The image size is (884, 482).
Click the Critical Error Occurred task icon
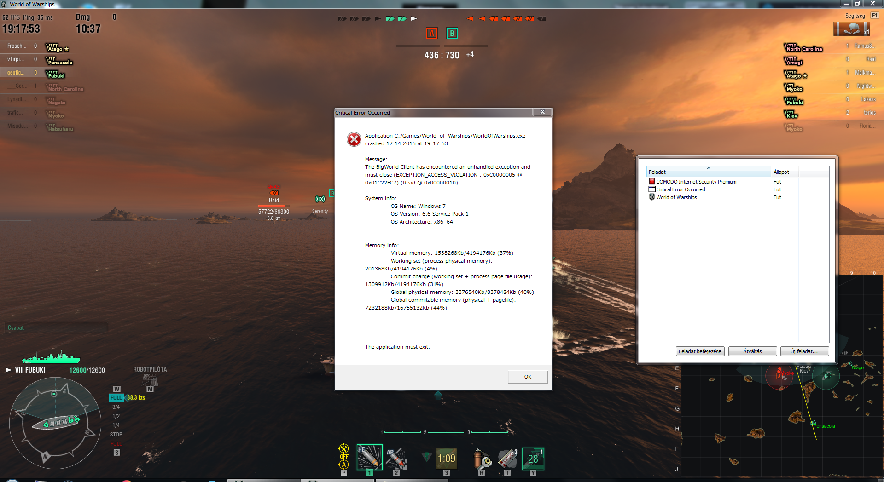(x=652, y=189)
